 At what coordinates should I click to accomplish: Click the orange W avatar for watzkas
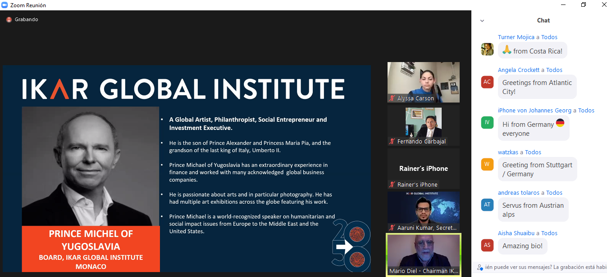[x=487, y=164]
